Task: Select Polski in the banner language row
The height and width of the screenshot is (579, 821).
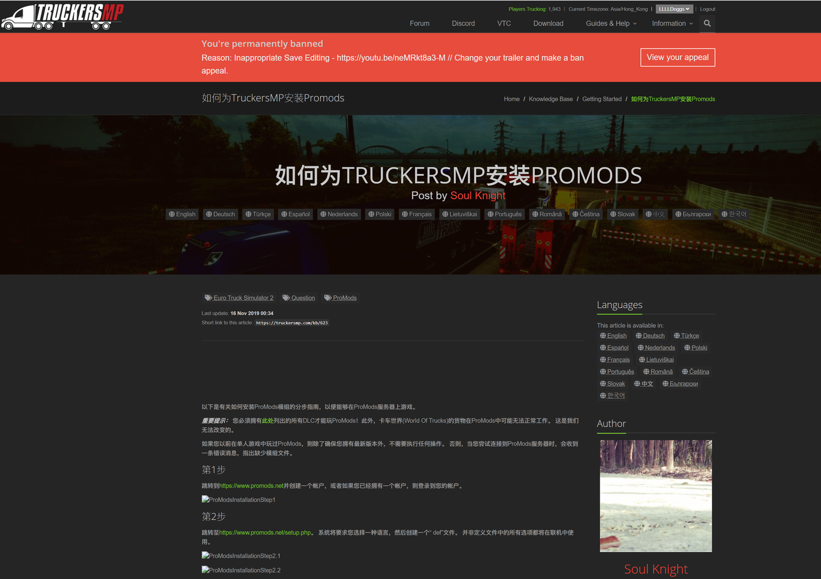Action: coord(380,214)
